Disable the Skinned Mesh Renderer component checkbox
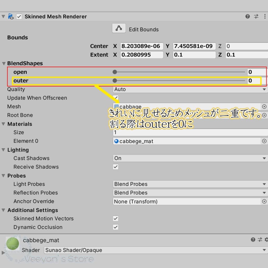Viewport: 268px width, 268px height. [x=19, y=16]
